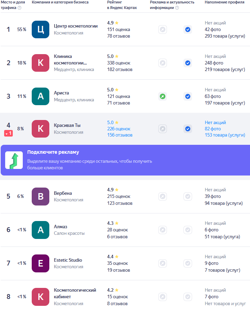Viewport: 250px width, 311px height.
Task: Click 156 отзывов reviews link
Action: (x=120, y=135)
